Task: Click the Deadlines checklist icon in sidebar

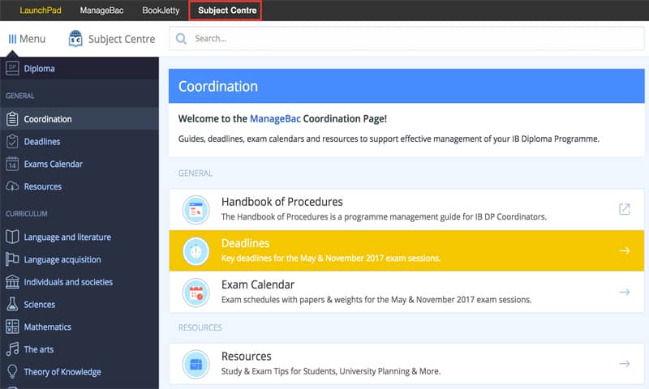Action: 12,141
